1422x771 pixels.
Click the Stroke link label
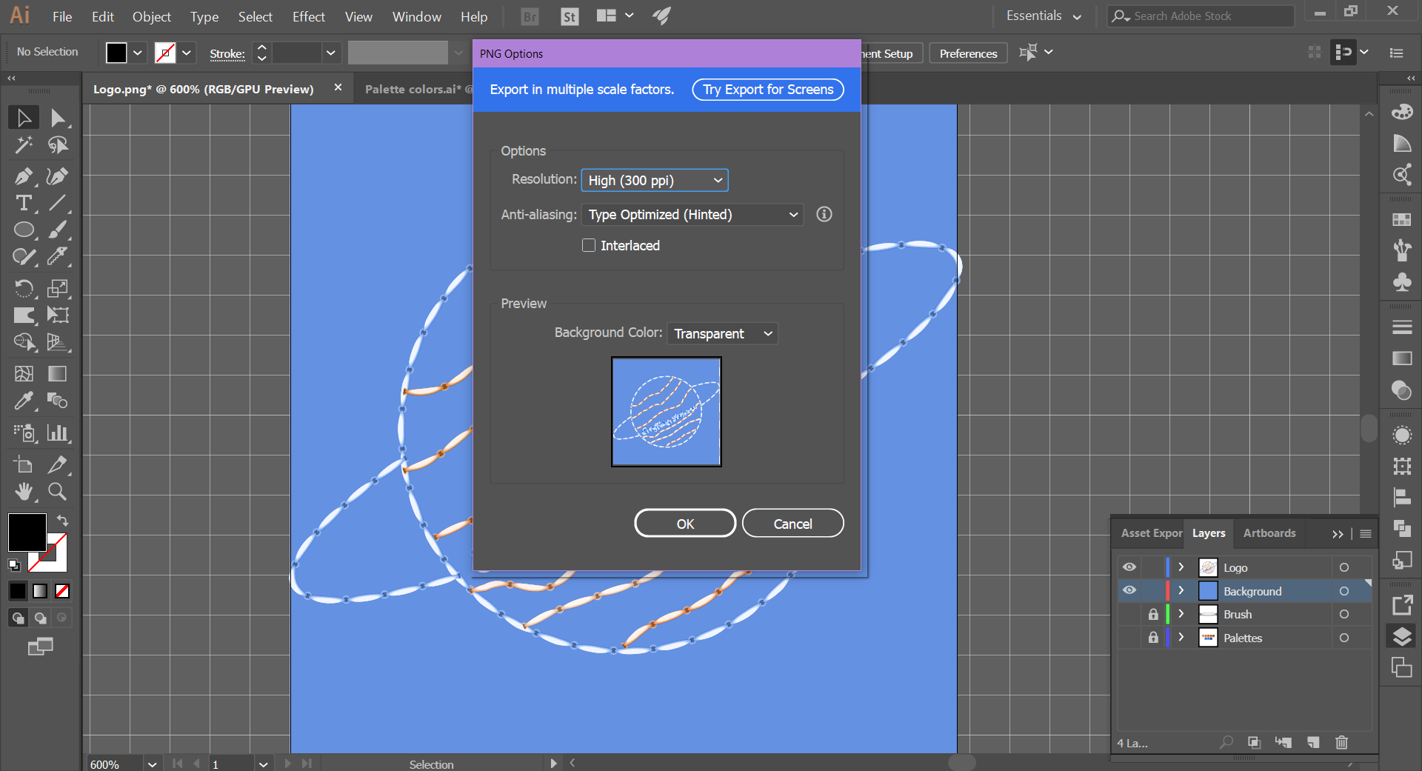[x=227, y=54]
